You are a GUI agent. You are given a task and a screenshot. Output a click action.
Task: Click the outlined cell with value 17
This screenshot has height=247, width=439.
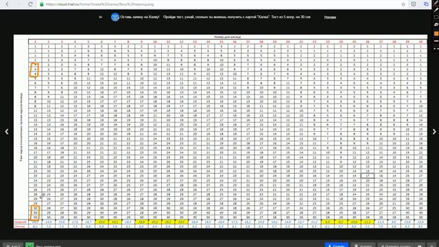point(368,176)
